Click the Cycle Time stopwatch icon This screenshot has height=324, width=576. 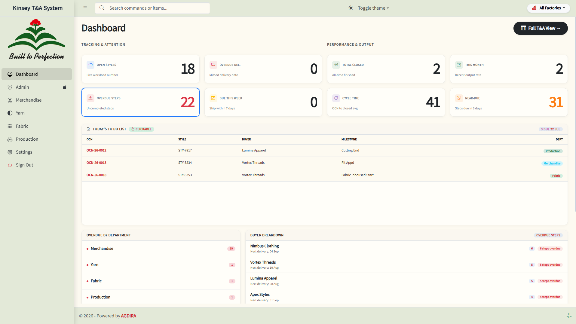pyautogui.click(x=336, y=98)
